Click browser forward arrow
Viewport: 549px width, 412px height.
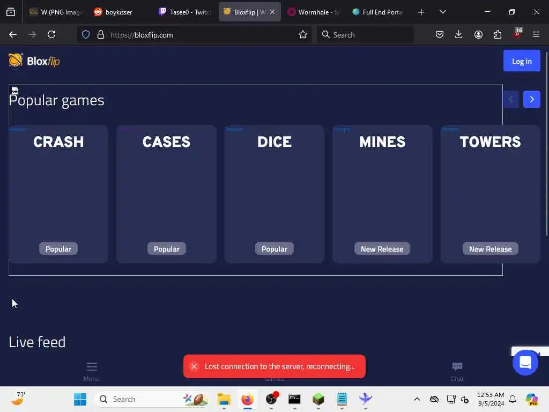click(x=32, y=34)
